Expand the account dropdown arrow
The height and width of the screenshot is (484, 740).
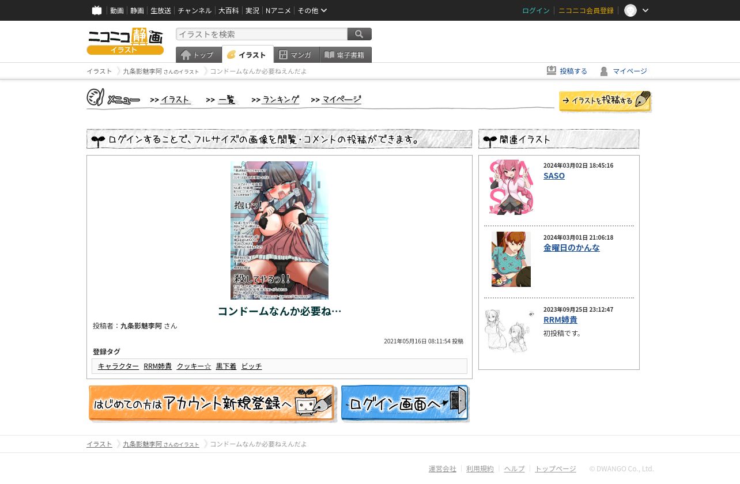pos(645,10)
